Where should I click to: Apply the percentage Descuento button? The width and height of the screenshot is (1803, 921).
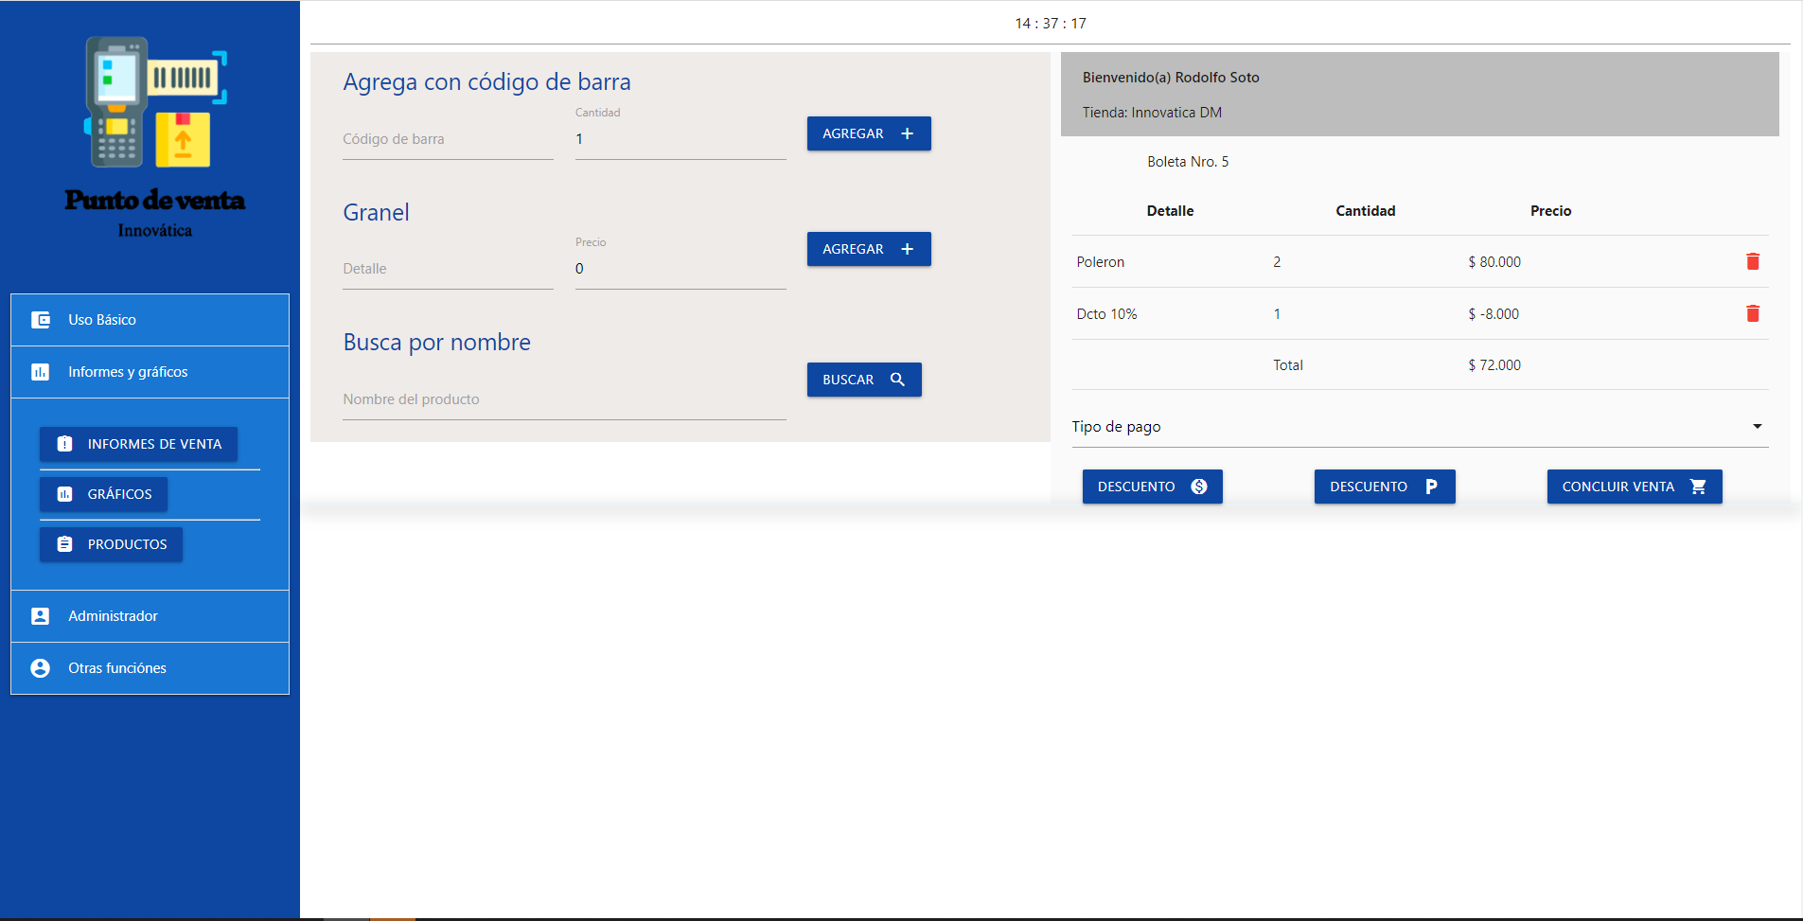click(x=1384, y=487)
